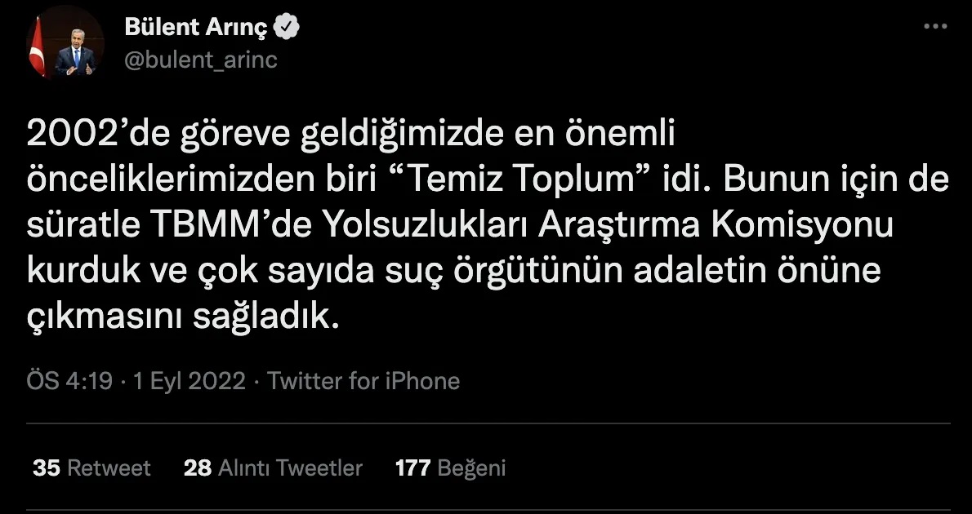Click the blue verified badge icon
This screenshot has height=514, width=972.
coord(287,27)
